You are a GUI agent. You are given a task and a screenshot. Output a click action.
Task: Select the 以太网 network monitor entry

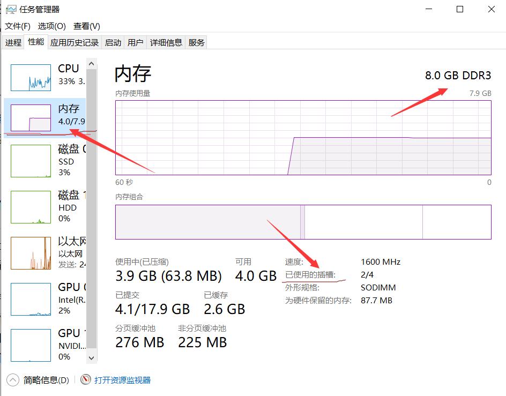point(31,253)
